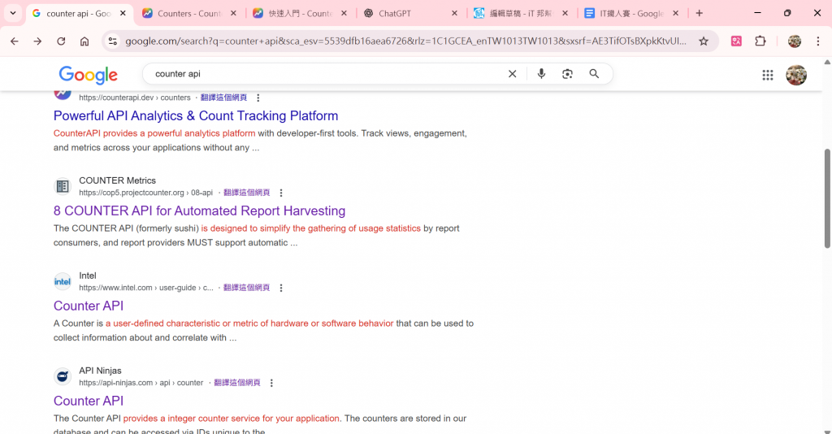Image resolution: width=832 pixels, height=434 pixels.
Task: Open Google apps grid
Action: [768, 76]
